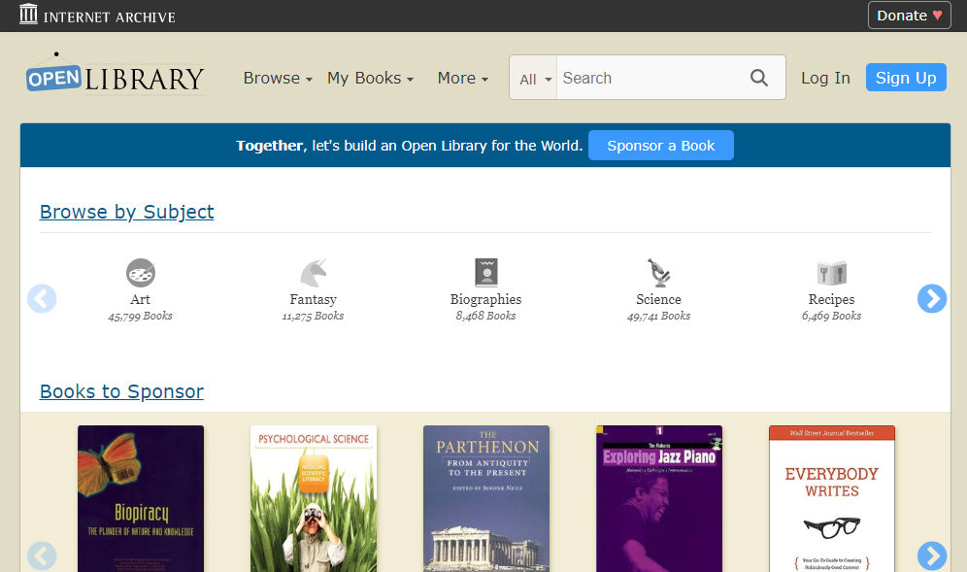This screenshot has height=572, width=967.
Task: Show previous subjects with left arrow
Action: 42,299
